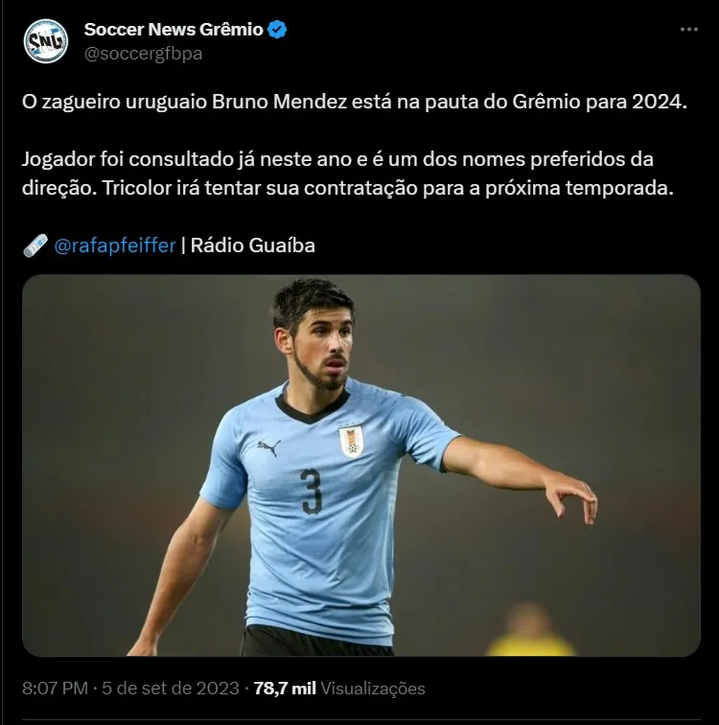Screen dimensions: 719x725
Task: Click the date 5 de set de 2023
Action: (171, 689)
